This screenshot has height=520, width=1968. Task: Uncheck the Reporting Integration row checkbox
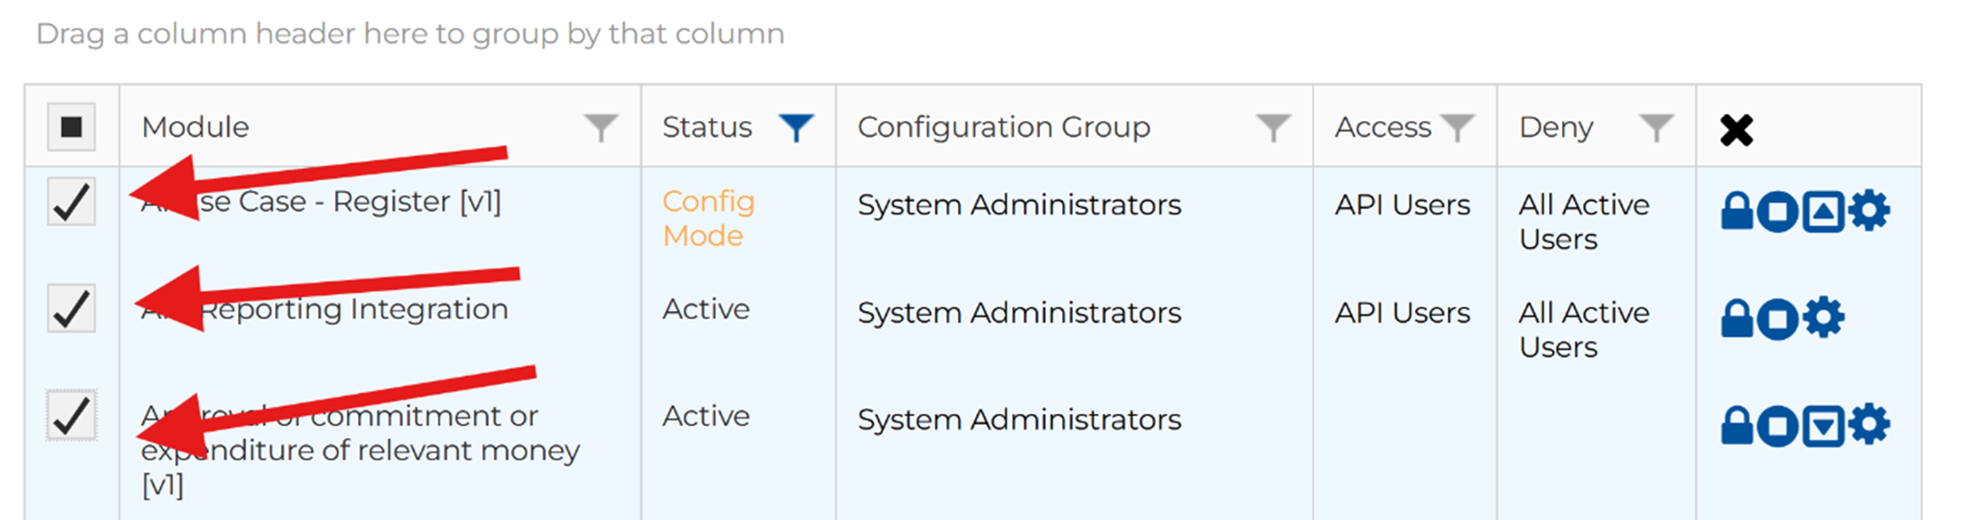pos(71,309)
